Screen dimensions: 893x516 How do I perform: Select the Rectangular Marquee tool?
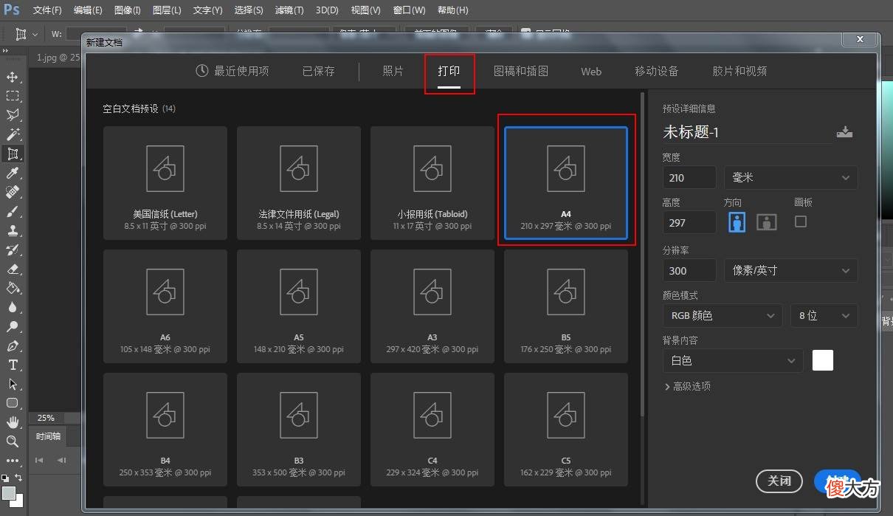(13, 96)
